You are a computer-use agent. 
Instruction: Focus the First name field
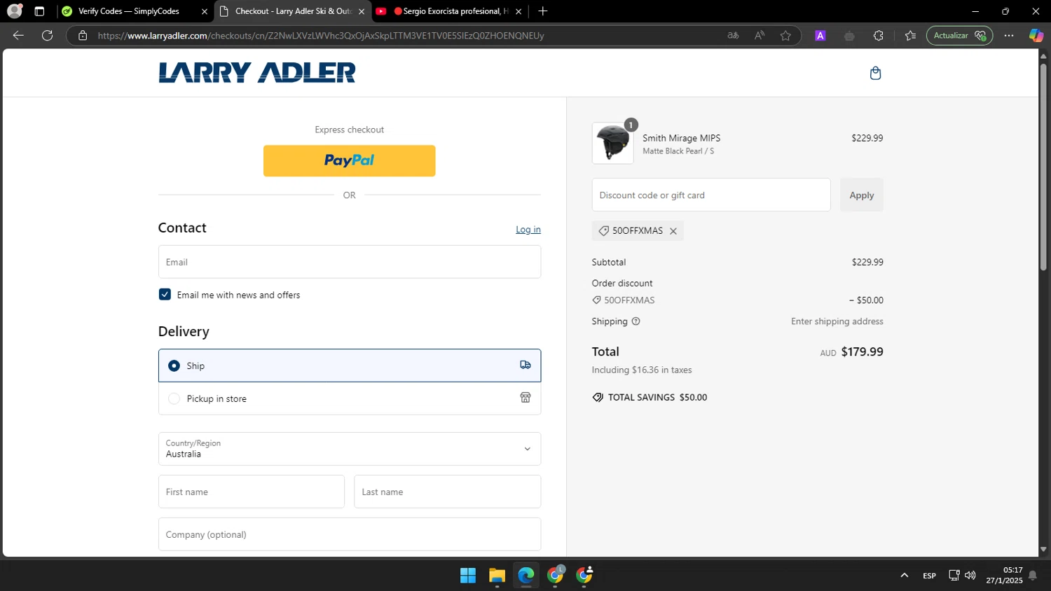[252, 492]
